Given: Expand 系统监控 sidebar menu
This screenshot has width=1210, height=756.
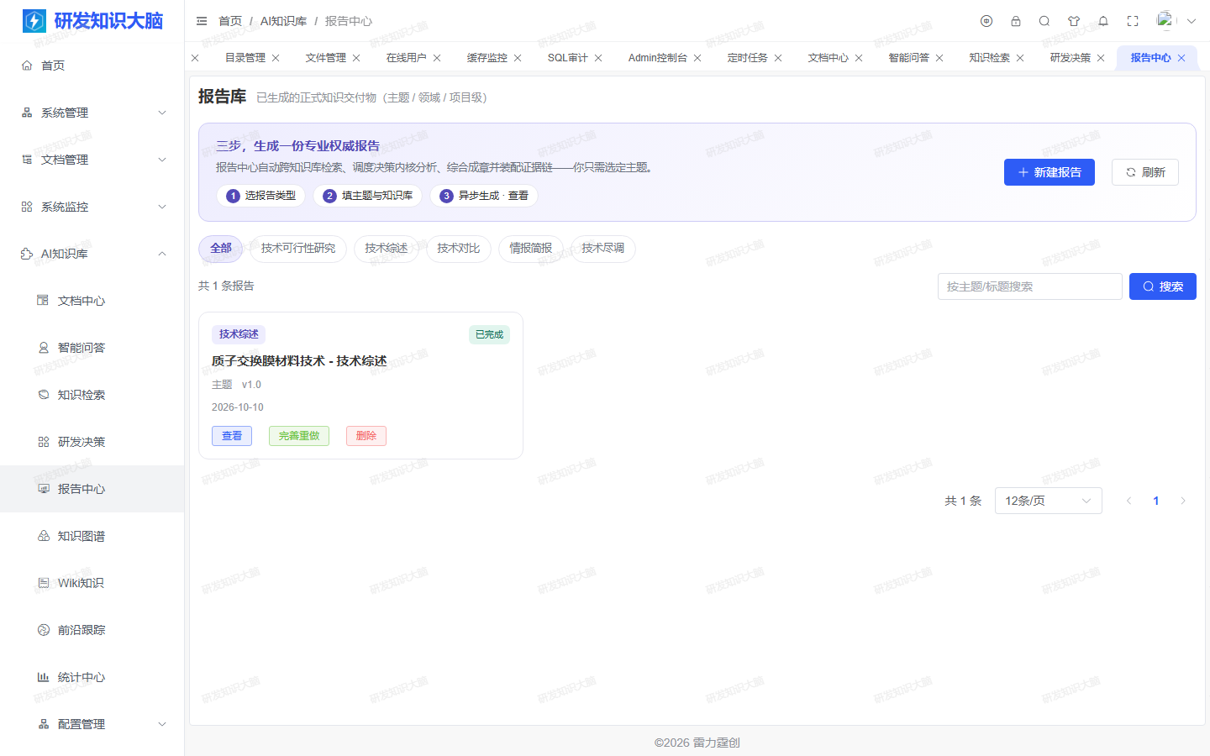Looking at the screenshot, I should (x=92, y=207).
